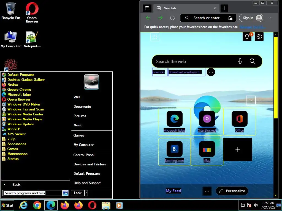The height and width of the screenshot is (211, 282).
Task: Click the Start button on taskbar
Action: pos(7,206)
